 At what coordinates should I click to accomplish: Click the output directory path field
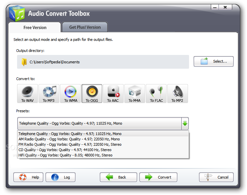[103, 62]
